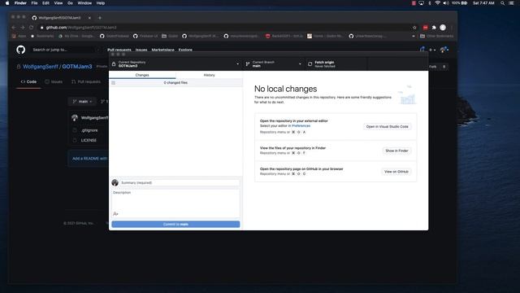
Task: Click the browser page reload icon
Action: (x=32, y=28)
